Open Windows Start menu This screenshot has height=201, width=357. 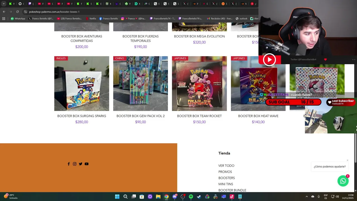(117, 197)
